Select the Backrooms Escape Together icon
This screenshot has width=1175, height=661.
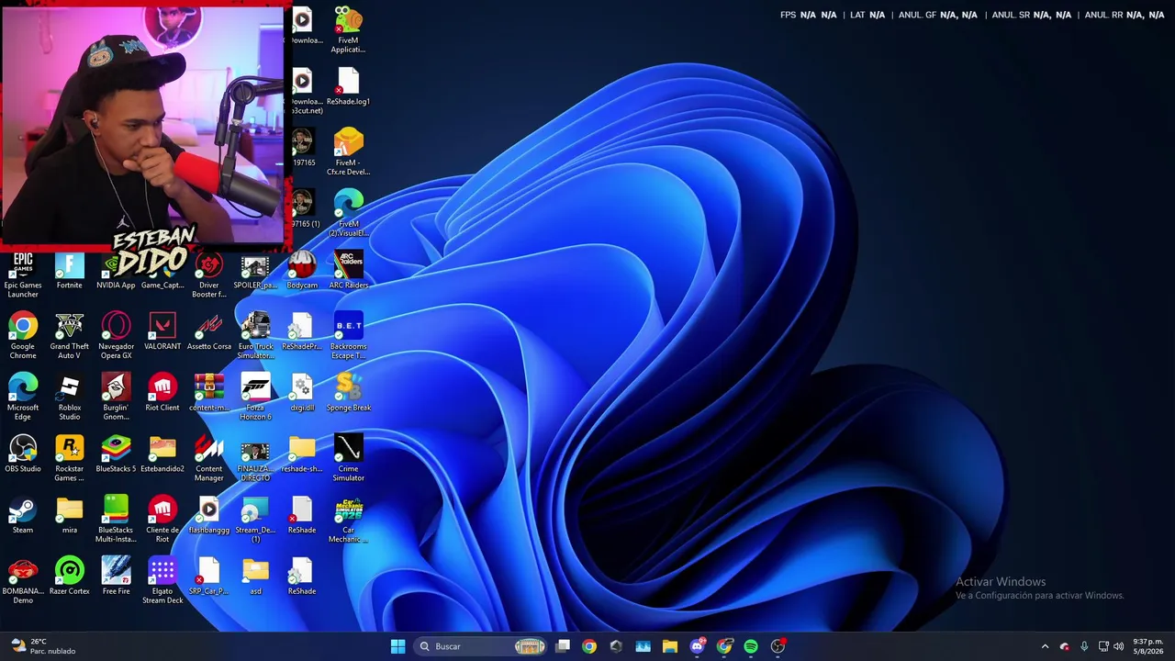coord(349,336)
